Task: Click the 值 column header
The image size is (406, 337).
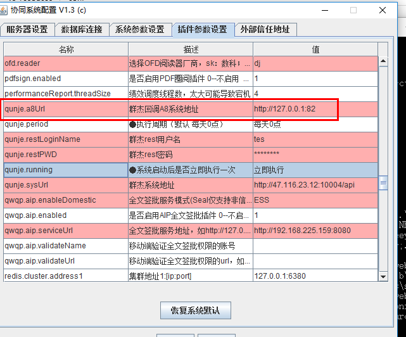Action: coord(315,49)
